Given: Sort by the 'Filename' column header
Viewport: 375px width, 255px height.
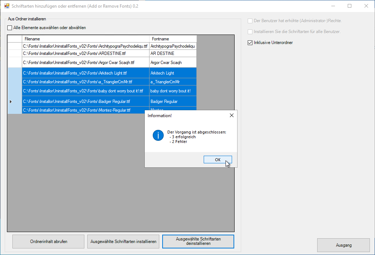Looking at the screenshot, I should pyautogui.click(x=85, y=39).
